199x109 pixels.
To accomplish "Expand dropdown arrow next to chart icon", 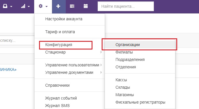I will click(29, 6).
